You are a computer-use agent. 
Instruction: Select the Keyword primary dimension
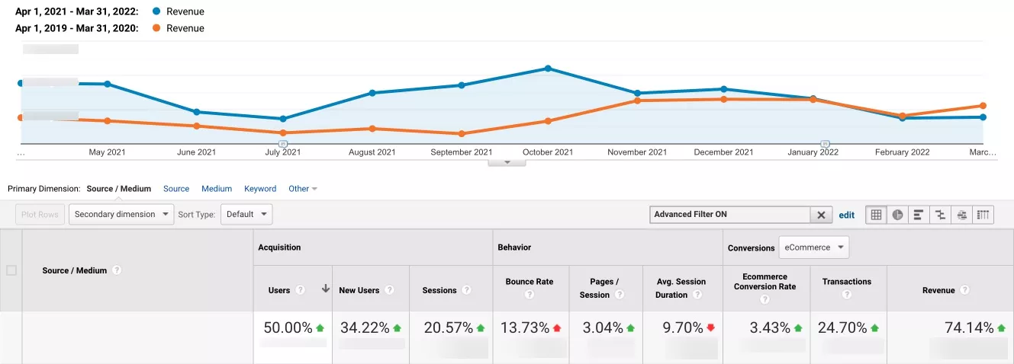coord(260,189)
